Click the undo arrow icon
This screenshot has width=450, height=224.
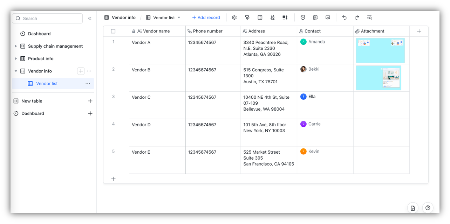[x=344, y=17]
